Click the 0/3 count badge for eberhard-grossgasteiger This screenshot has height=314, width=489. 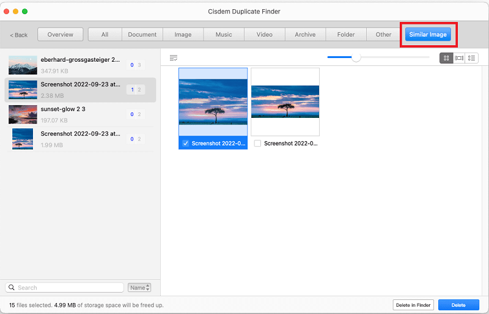click(x=136, y=65)
